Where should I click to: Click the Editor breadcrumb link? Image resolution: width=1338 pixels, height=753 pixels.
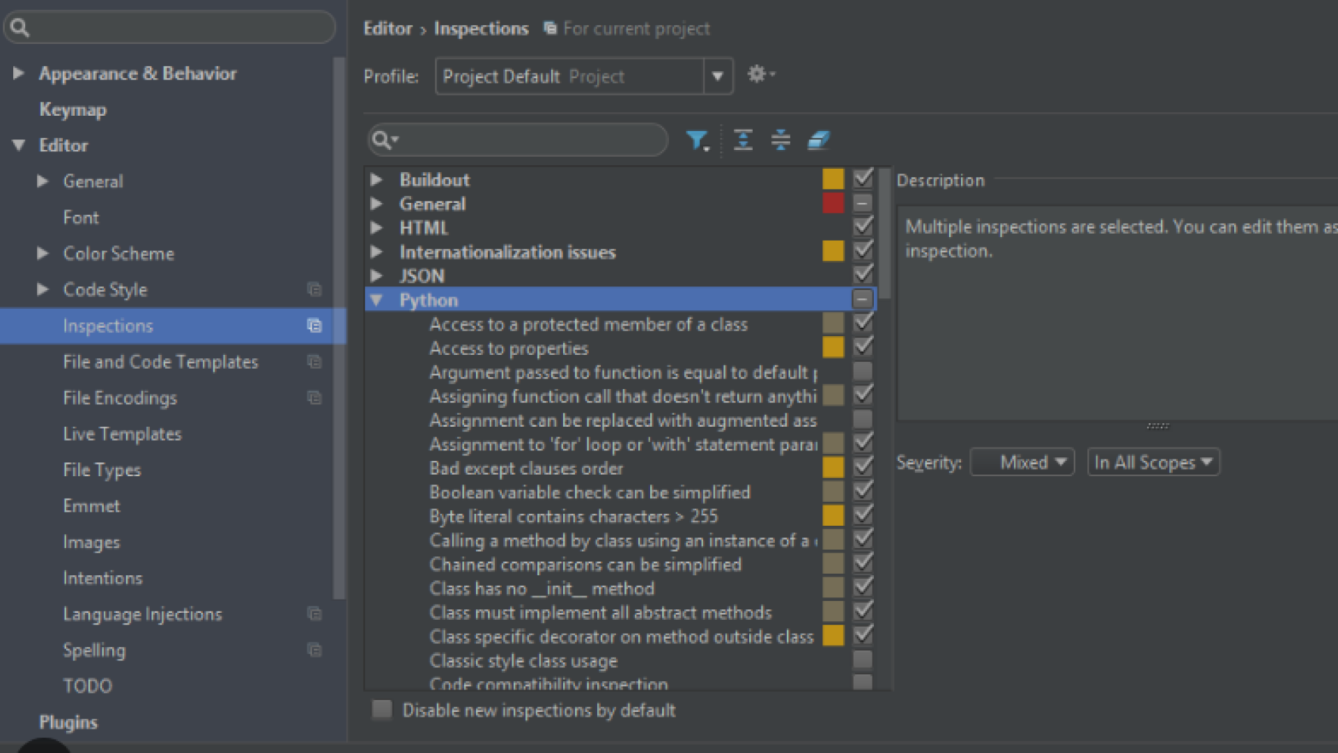click(387, 29)
